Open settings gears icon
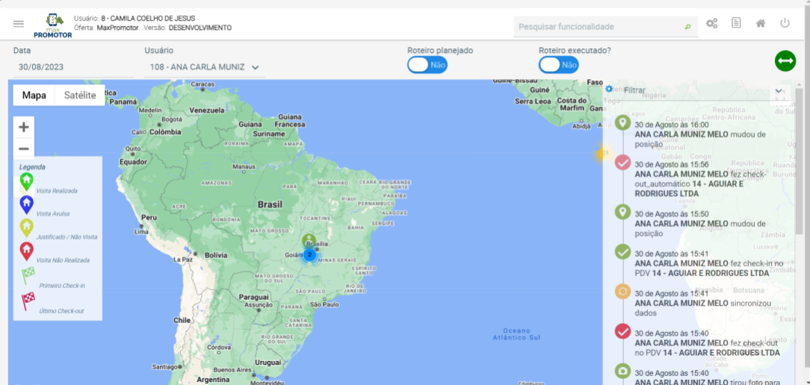Image resolution: width=810 pixels, height=385 pixels. [x=712, y=23]
